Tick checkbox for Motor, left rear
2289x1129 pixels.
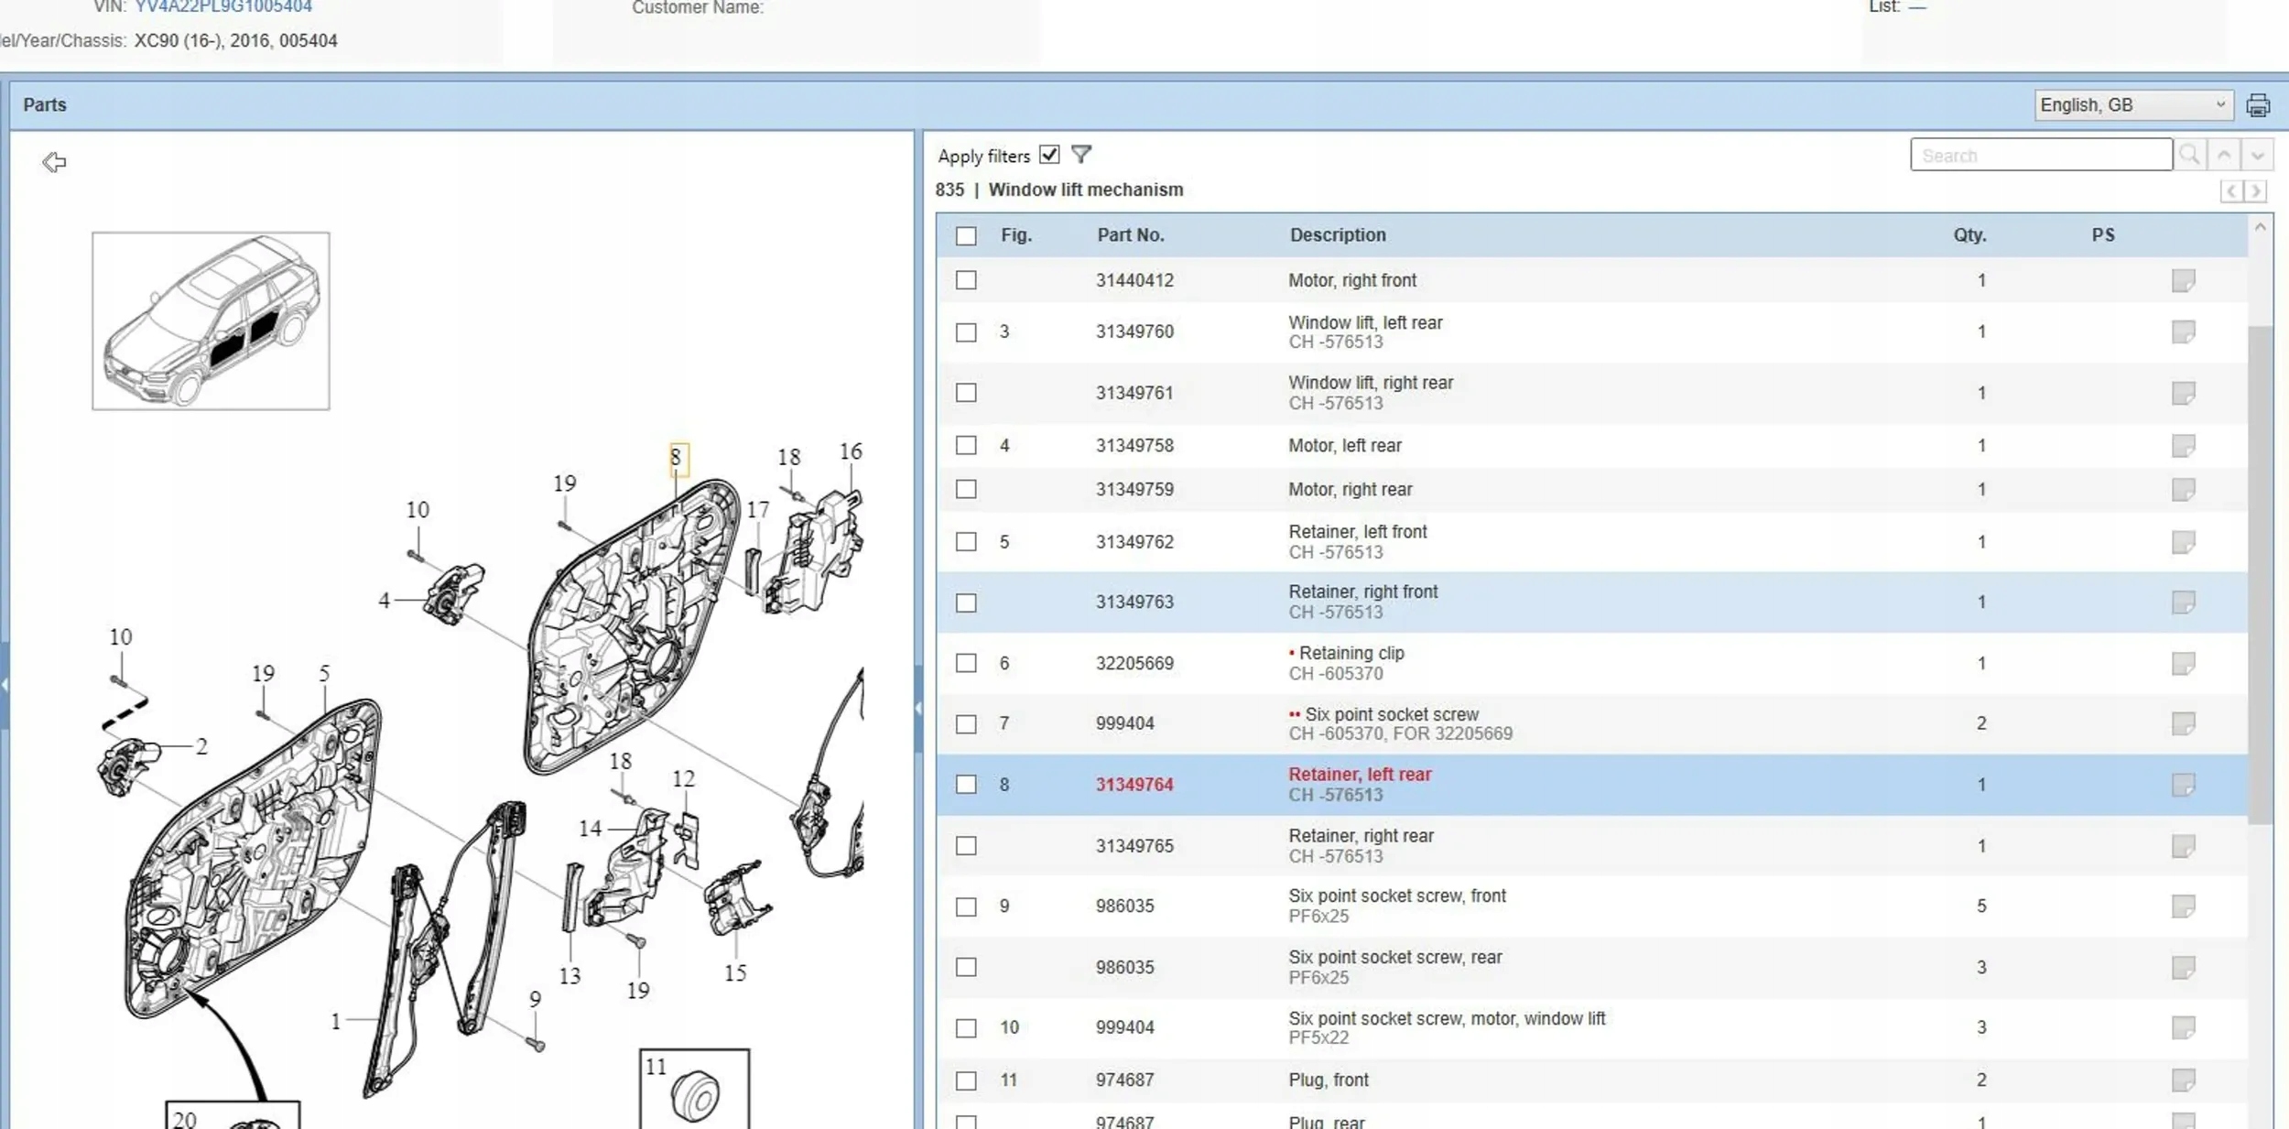point(966,446)
